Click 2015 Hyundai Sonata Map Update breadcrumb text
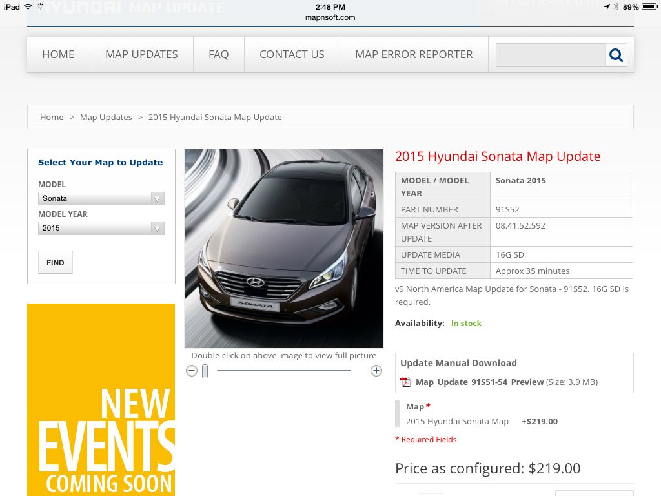This screenshot has height=496, width=661. pos(215,118)
